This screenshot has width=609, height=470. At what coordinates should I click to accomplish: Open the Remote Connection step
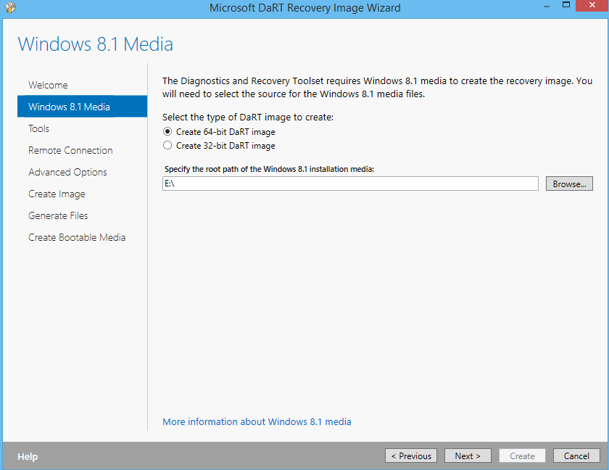pyautogui.click(x=70, y=150)
